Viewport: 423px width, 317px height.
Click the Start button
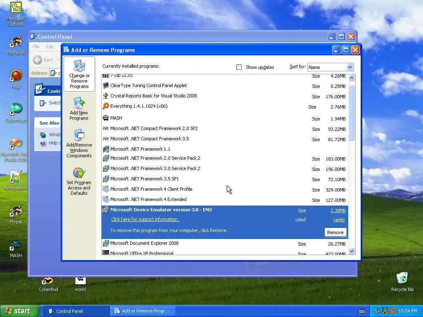pos(20,311)
